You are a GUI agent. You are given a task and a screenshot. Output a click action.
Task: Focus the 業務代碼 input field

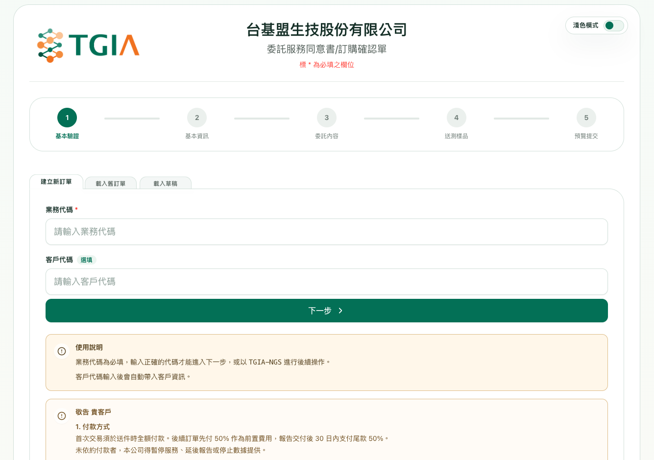coord(327,232)
